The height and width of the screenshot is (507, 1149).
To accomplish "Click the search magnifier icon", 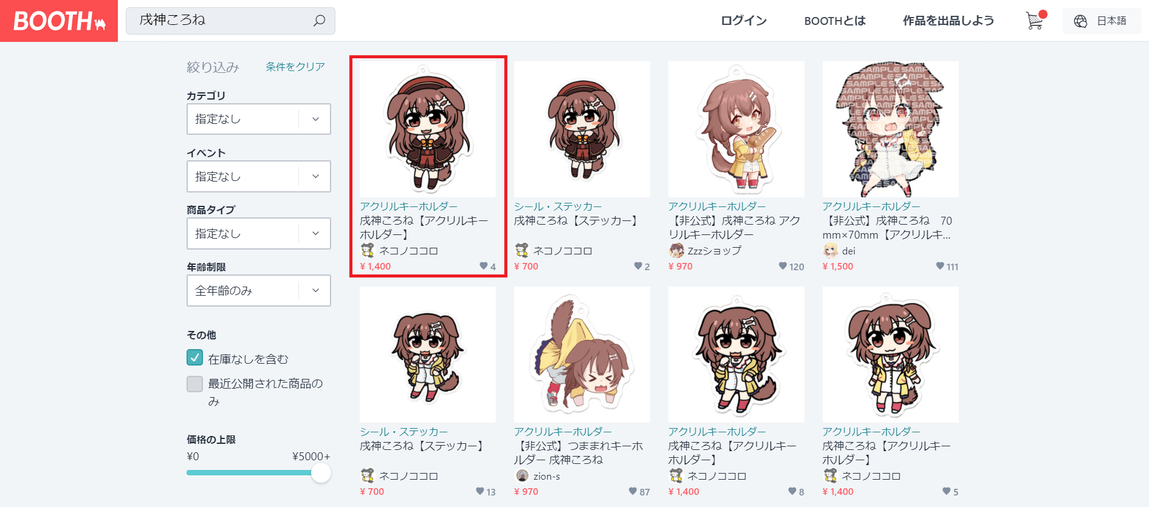I will pyautogui.click(x=319, y=21).
